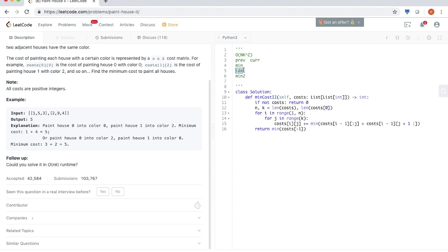Reset code to default with revert icon
The height and width of the screenshot is (252, 448).
[x=408, y=38]
